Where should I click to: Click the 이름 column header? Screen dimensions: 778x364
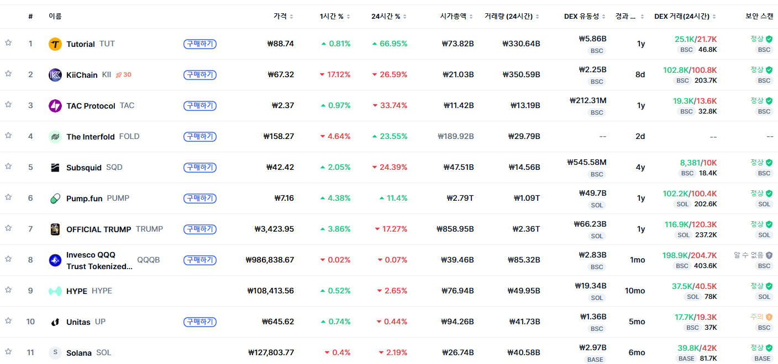(x=55, y=17)
